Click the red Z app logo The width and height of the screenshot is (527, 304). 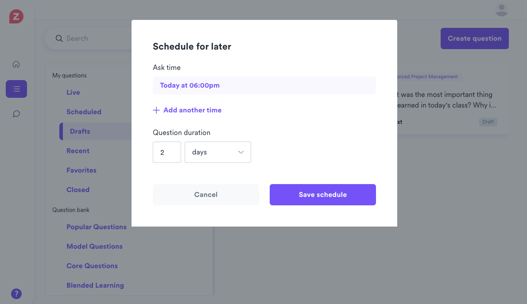coord(16,17)
